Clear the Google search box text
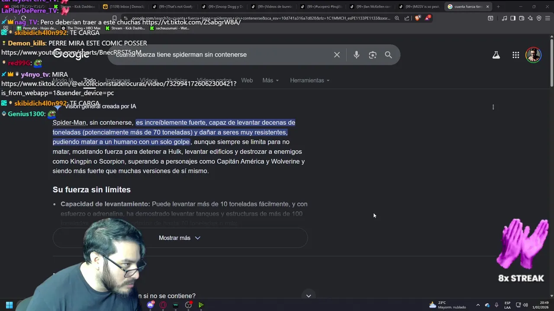554x311 pixels. click(337, 55)
